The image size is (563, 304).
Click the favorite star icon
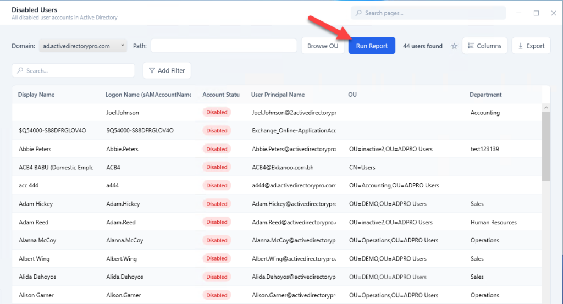pos(454,46)
